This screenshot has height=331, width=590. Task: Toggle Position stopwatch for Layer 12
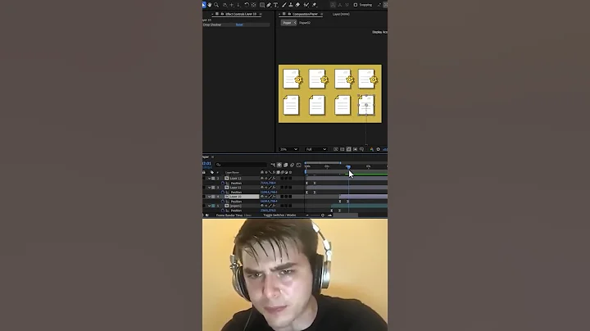223,184
